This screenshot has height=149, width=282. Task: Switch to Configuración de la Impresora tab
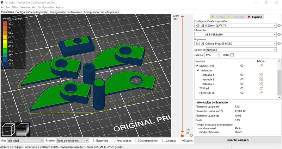click(x=102, y=12)
